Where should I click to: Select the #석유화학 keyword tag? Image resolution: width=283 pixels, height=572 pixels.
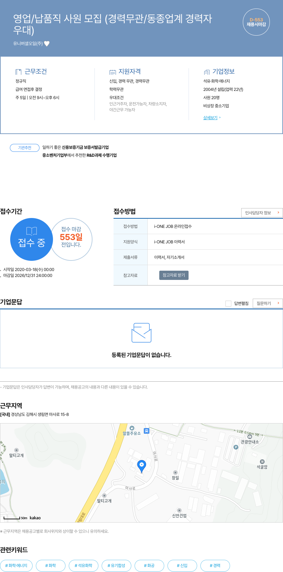click(x=84, y=565)
